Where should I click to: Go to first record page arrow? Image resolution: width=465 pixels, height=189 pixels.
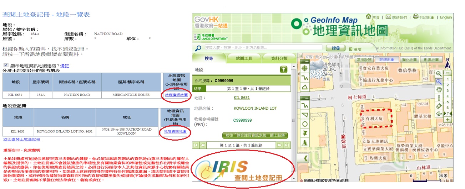[x=195, y=145]
